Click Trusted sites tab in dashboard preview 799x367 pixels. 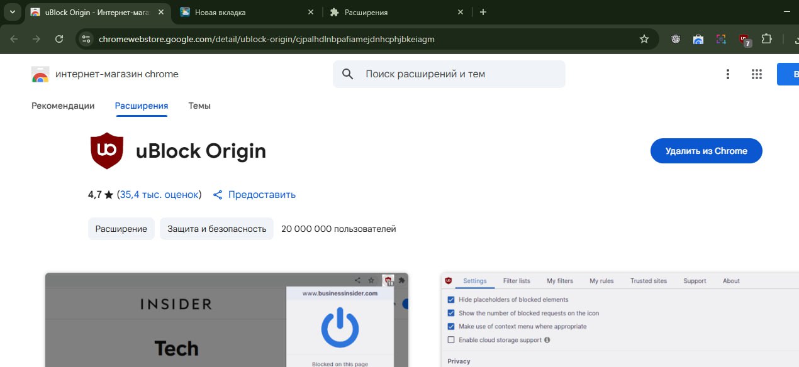pos(649,281)
